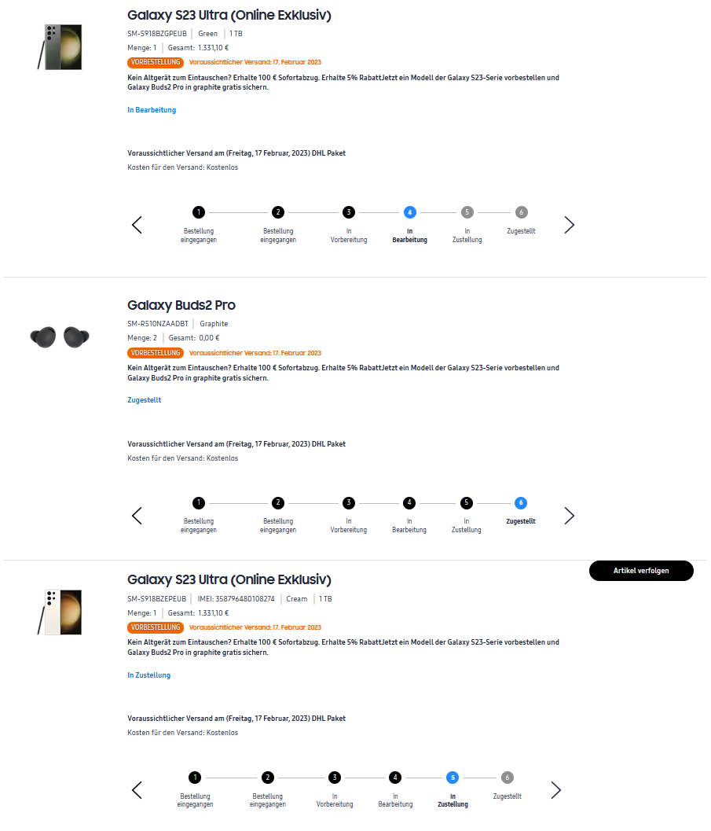This screenshot has height=831, width=711.
Task: Click left arrow on cream S23 Ultra tracker
Action: (x=137, y=790)
